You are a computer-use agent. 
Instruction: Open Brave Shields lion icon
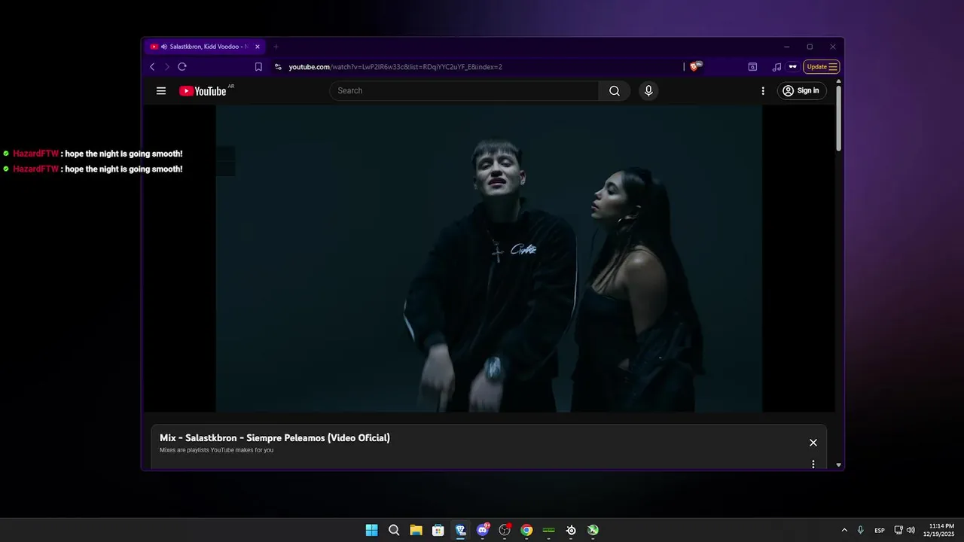coord(695,66)
